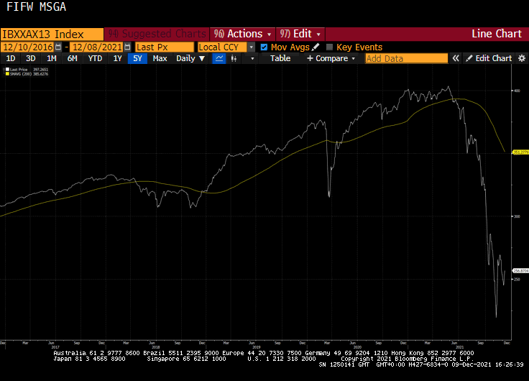529x381 pixels.
Task: Collapse panel with double chevron icon
Action: [456, 58]
